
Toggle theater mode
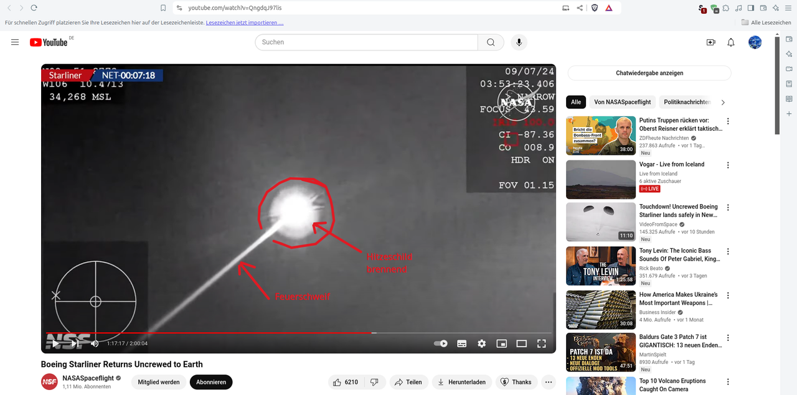pyautogui.click(x=522, y=343)
